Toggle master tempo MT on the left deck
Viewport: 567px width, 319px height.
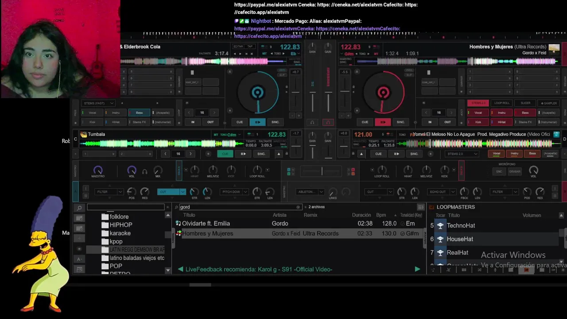click(265, 53)
